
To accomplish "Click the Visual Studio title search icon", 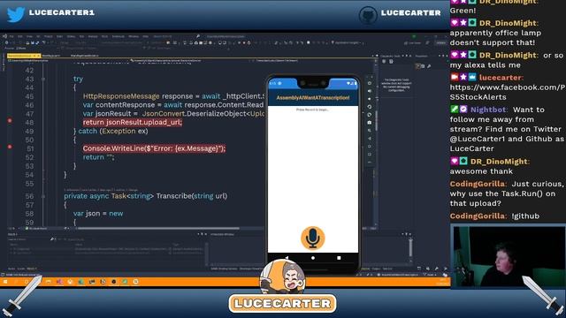I will (198, 36).
